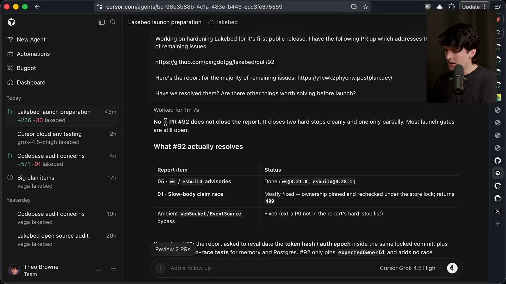Click the 'expectedOwnerId' code snippet
The image size is (506, 284).
(x=361, y=252)
